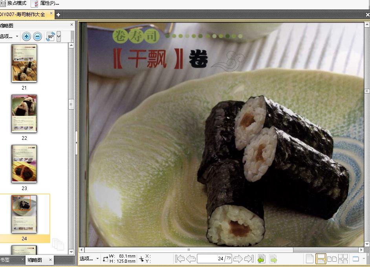The width and height of the screenshot is (370, 267).
Task: Go back to the previous view (green arrow)
Action: pos(262,259)
